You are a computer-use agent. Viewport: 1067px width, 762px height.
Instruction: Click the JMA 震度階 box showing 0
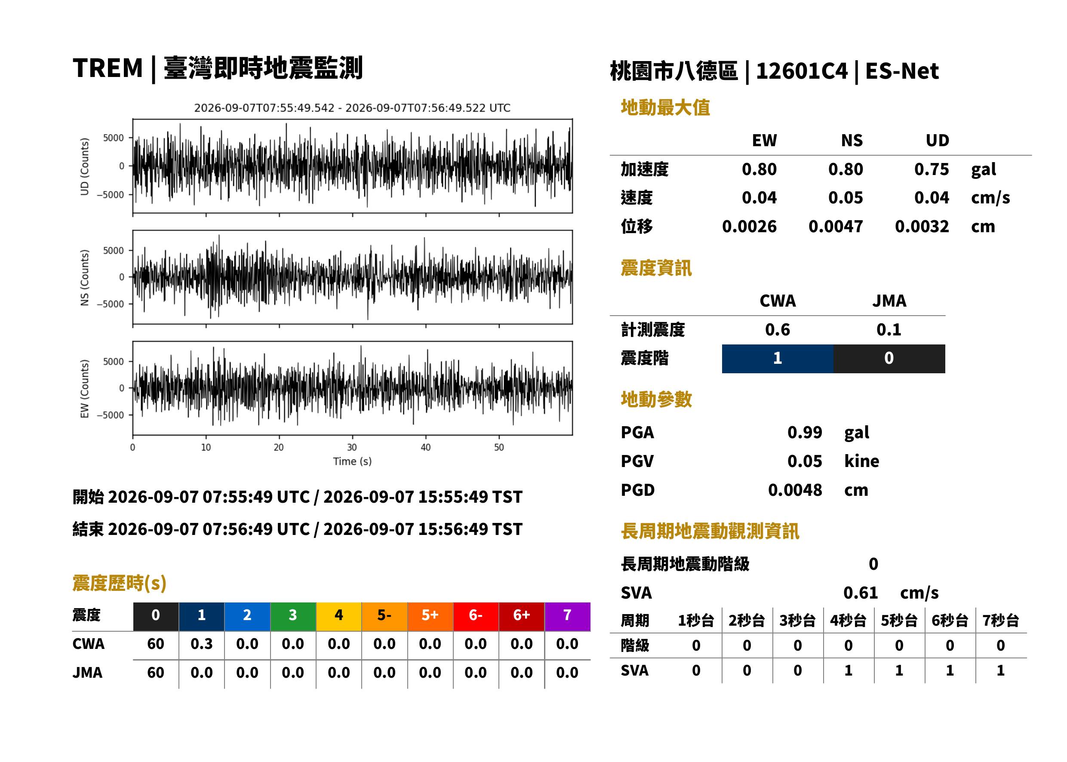(x=889, y=359)
